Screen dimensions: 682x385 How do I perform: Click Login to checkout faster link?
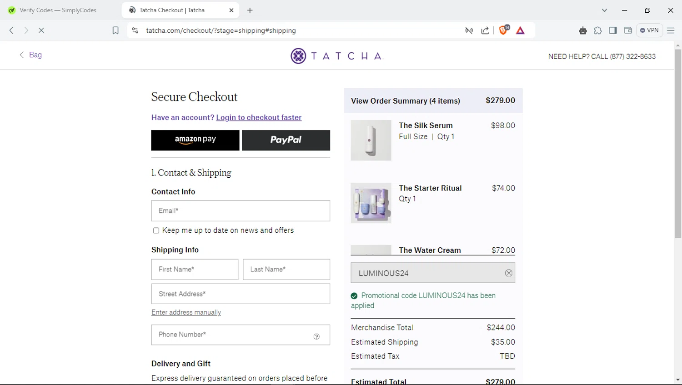click(259, 117)
